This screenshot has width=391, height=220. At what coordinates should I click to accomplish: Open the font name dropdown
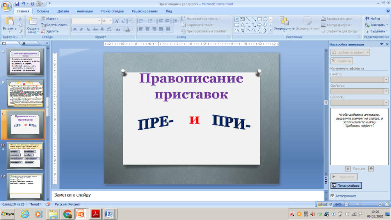pyautogui.click(x=99, y=21)
